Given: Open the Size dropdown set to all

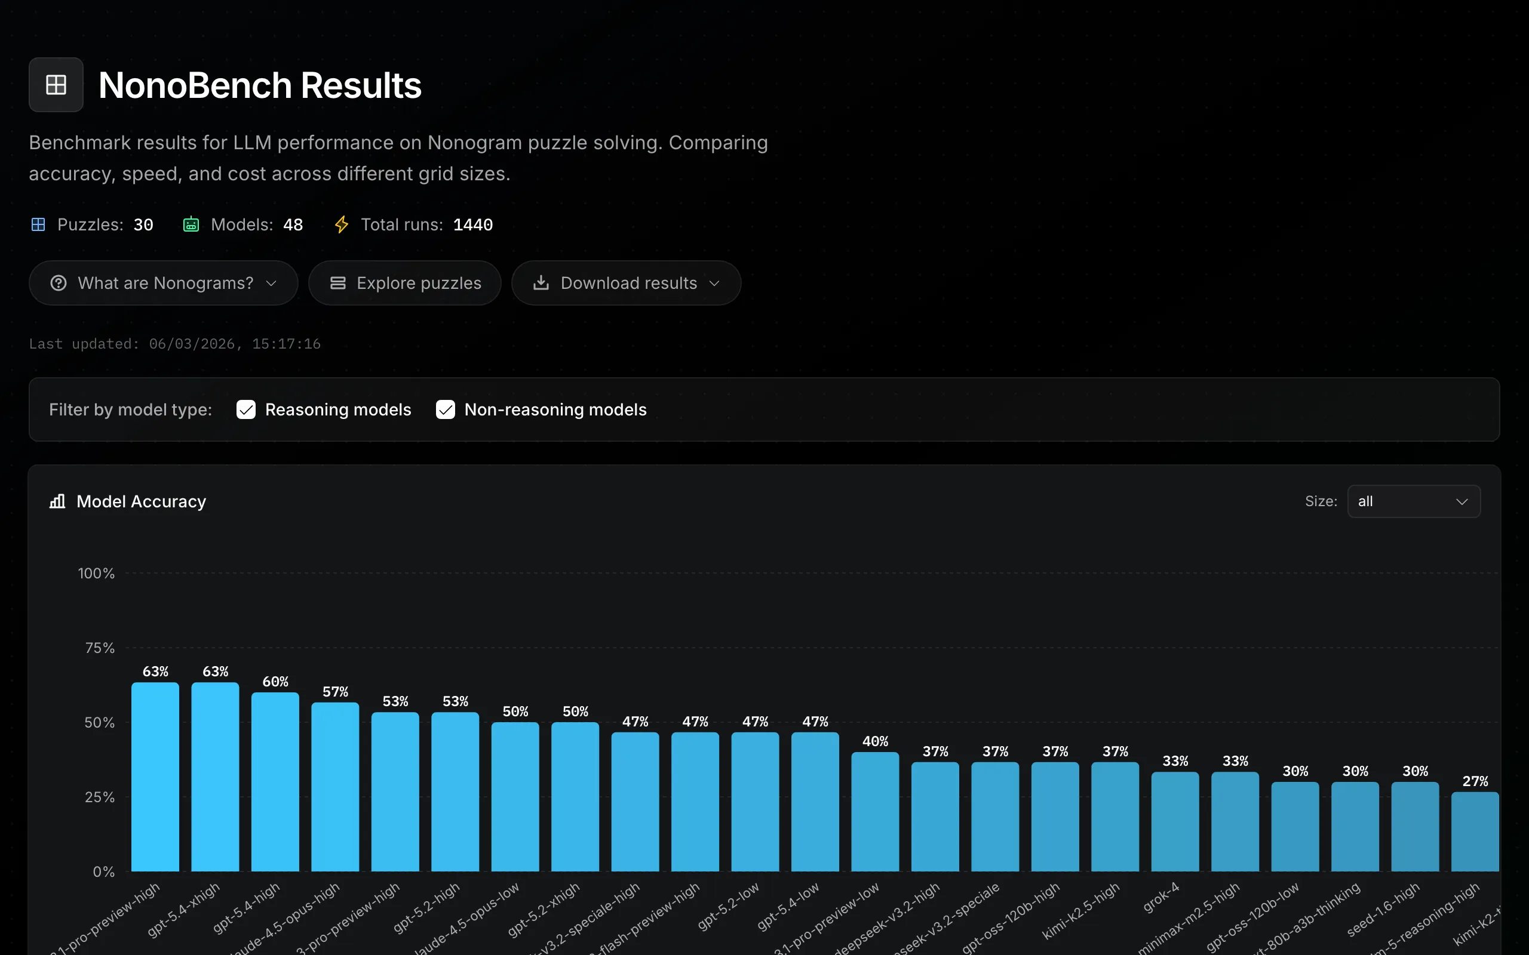Looking at the screenshot, I should (1414, 501).
